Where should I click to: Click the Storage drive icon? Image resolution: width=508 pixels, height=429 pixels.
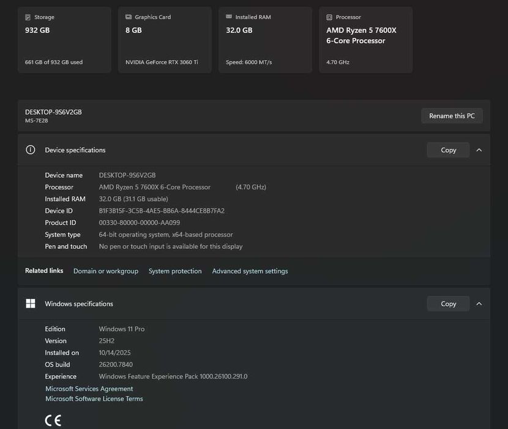[28, 17]
